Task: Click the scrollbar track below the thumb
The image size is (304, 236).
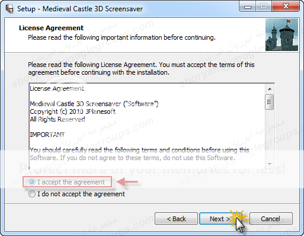Action: pyautogui.click(x=270, y=135)
